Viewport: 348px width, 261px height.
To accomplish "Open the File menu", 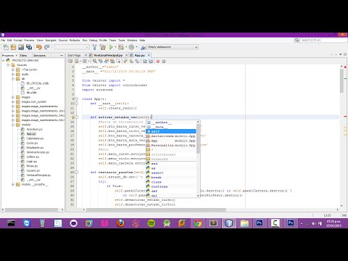I will (3, 41).
